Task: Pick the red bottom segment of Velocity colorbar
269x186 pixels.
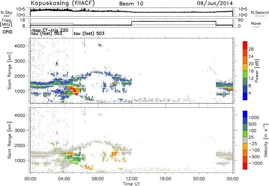Action: 245,166
